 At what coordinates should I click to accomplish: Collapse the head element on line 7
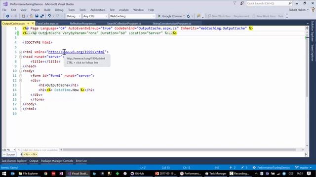[x=20, y=57]
